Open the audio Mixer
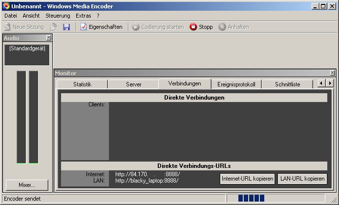This screenshot has height=205, width=339. coord(27,185)
